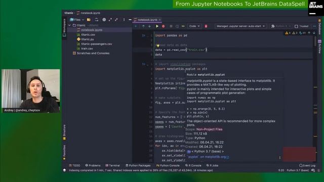Click the interrupt kernel square icon
This screenshot has height=182, width=324.
point(171,26)
